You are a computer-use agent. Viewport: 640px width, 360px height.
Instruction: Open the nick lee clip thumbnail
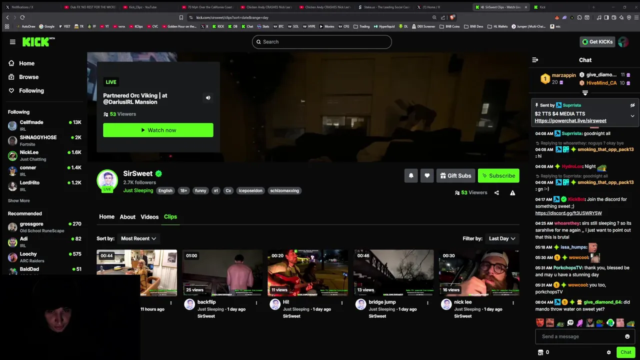pyautogui.click(x=479, y=273)
